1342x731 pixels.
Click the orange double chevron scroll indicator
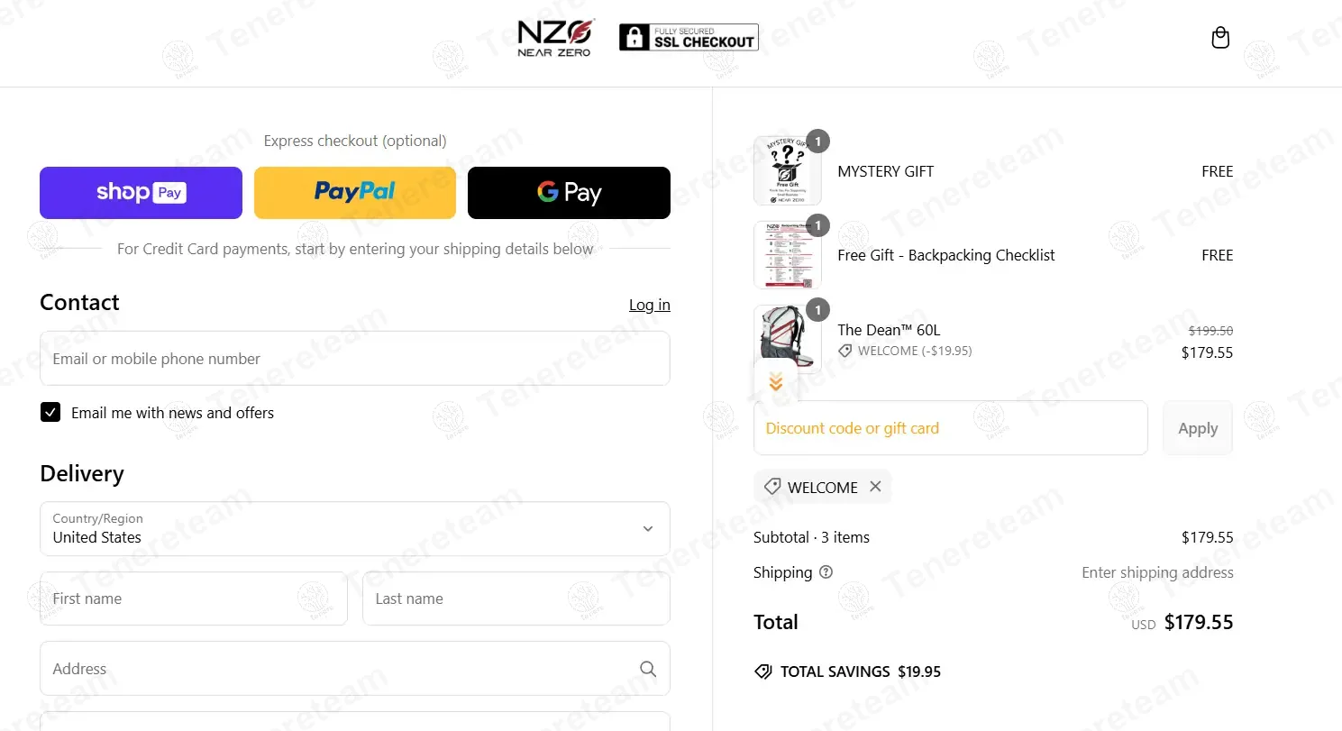[776, 383]
